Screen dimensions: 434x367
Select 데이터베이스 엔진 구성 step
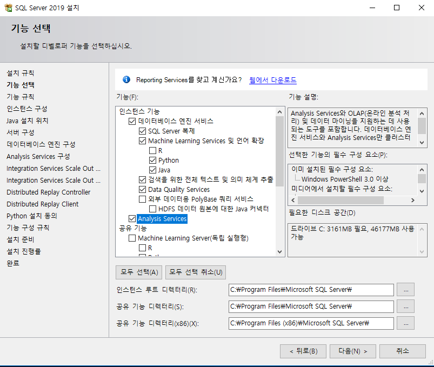(x=41, y=144)
